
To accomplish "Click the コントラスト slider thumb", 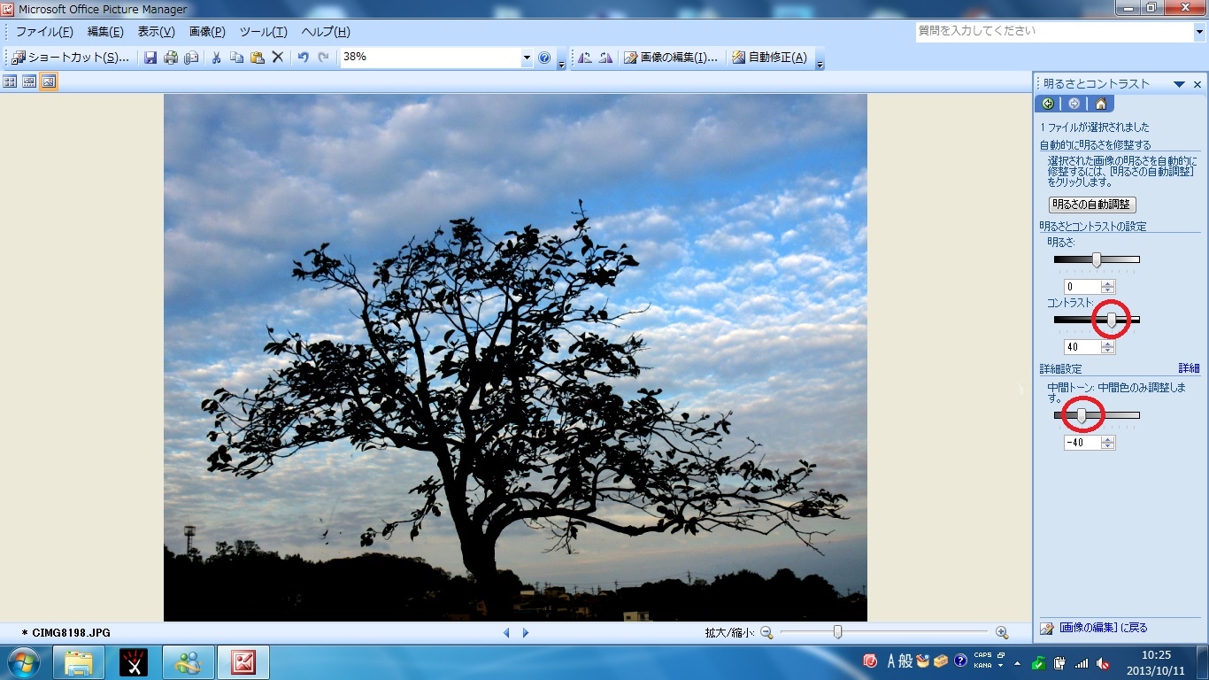I will (x=1112, y=321).
